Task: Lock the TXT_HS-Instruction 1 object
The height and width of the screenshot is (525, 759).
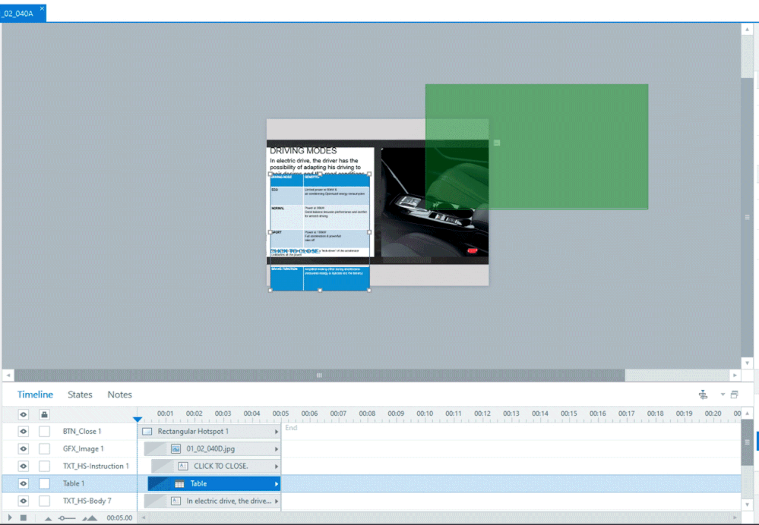Action: coord(44,466)
